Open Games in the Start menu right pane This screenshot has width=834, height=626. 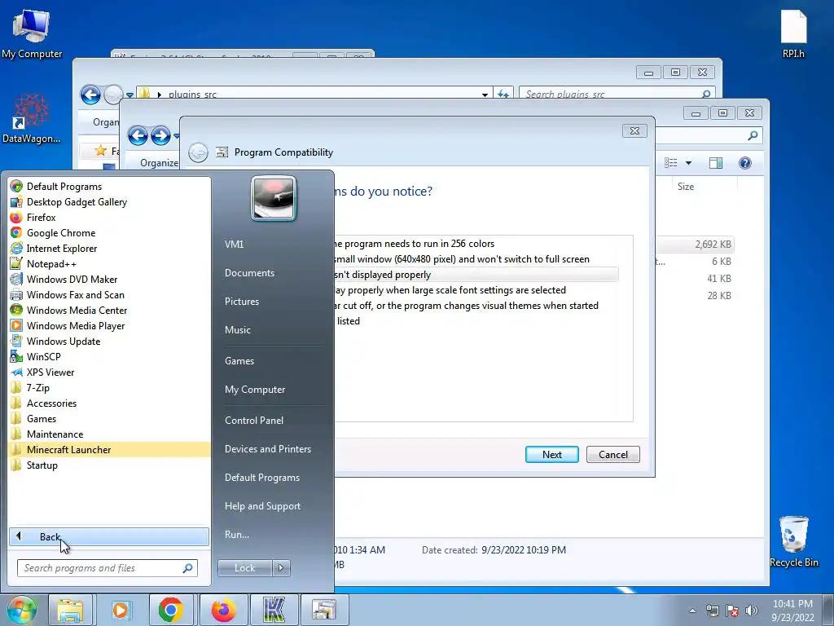click(x=239, y=361)
